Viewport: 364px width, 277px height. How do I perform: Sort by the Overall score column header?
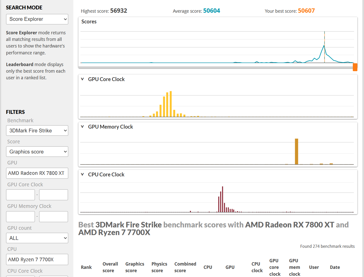point(110,267)
